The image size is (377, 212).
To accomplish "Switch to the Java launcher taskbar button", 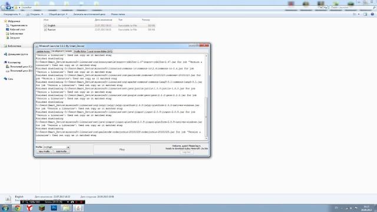I will point(78,208).
